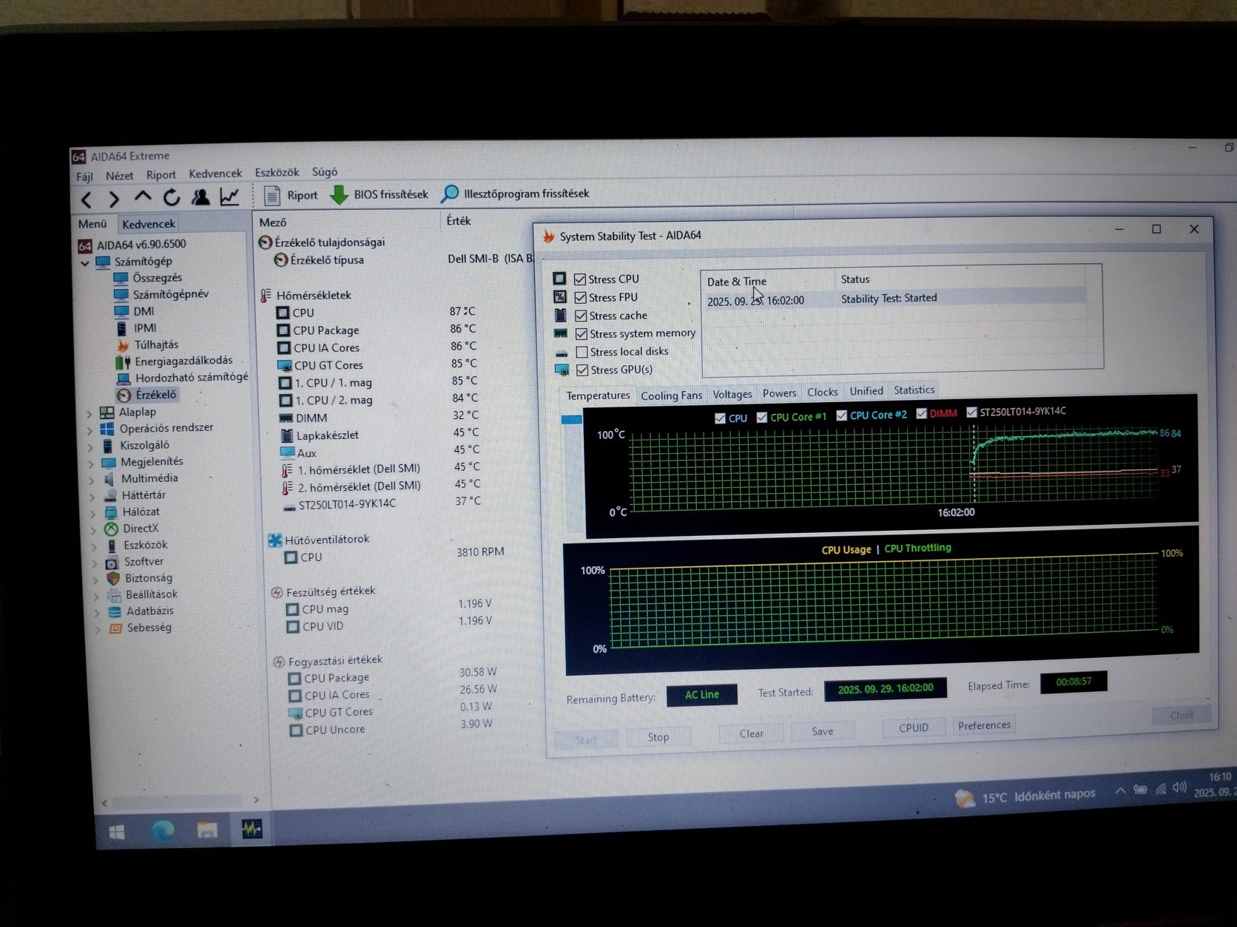1237x927 pixels.
Task: Expand the Multimédia tree node
Action: click(92, 480)
